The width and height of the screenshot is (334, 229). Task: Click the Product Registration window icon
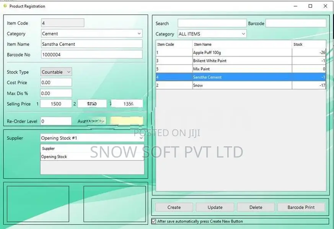5,6
